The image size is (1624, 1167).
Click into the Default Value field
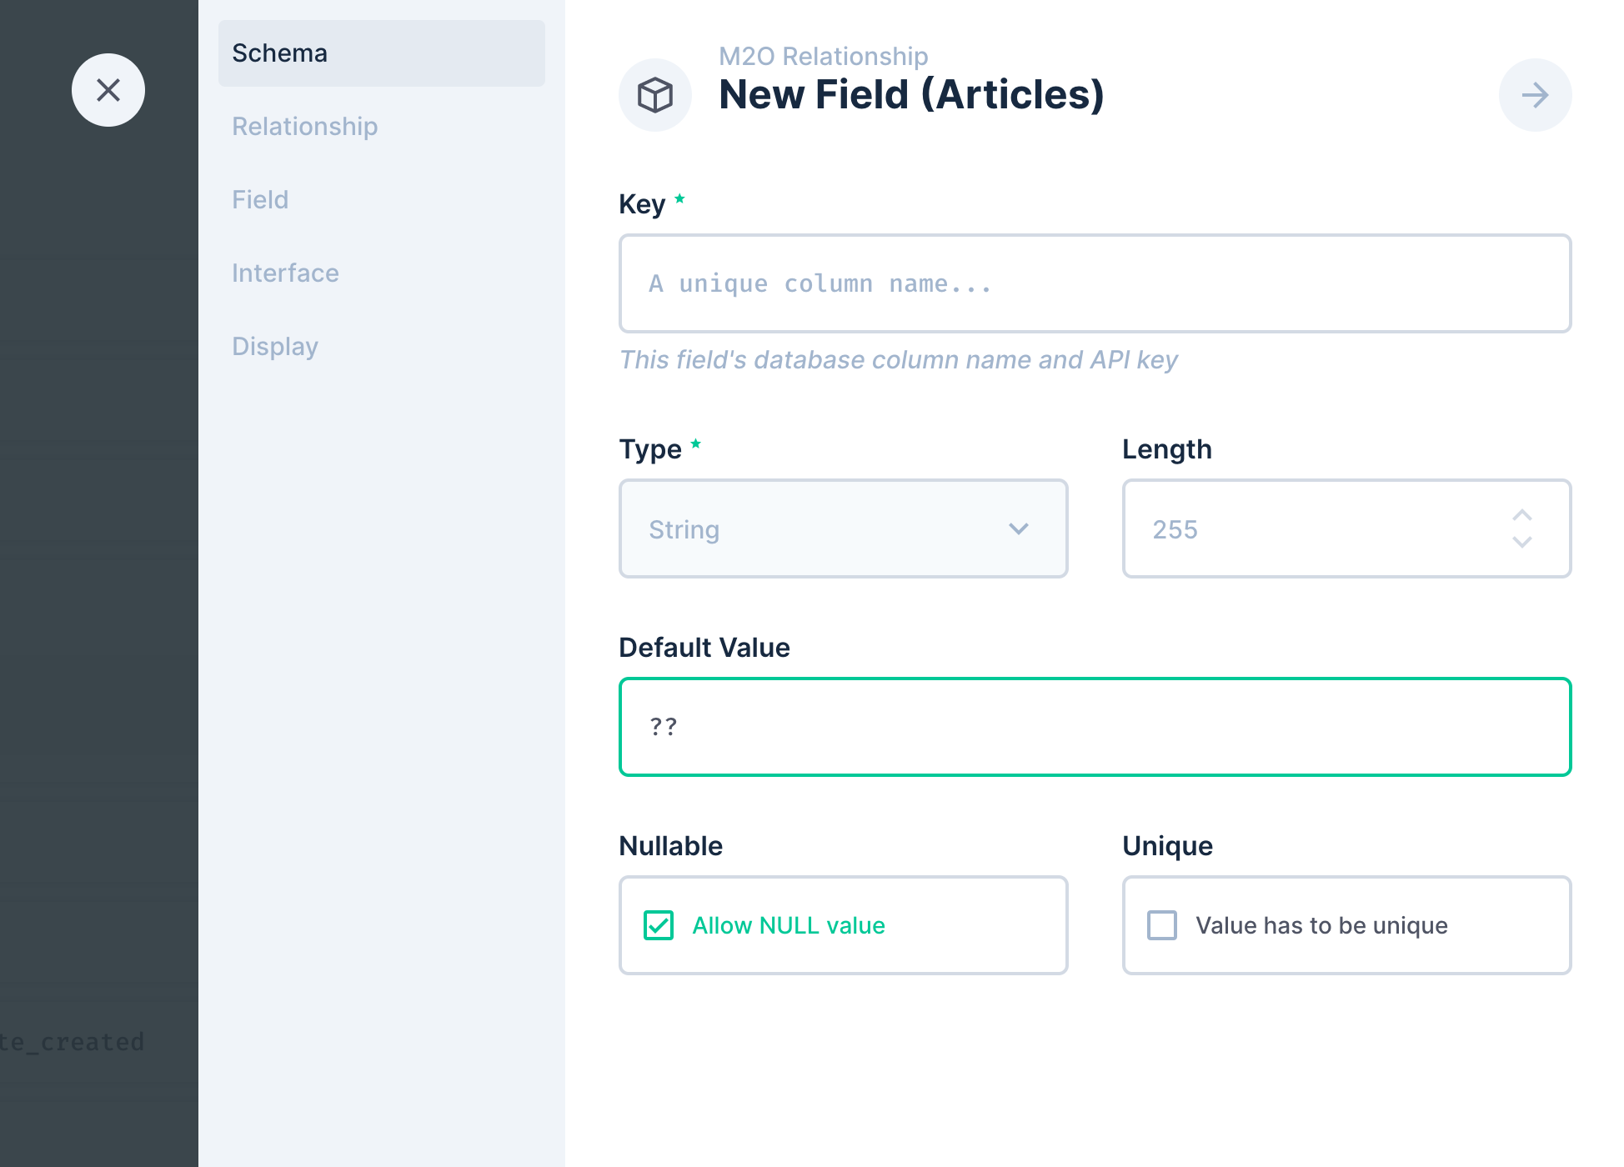coord(1095,727)
